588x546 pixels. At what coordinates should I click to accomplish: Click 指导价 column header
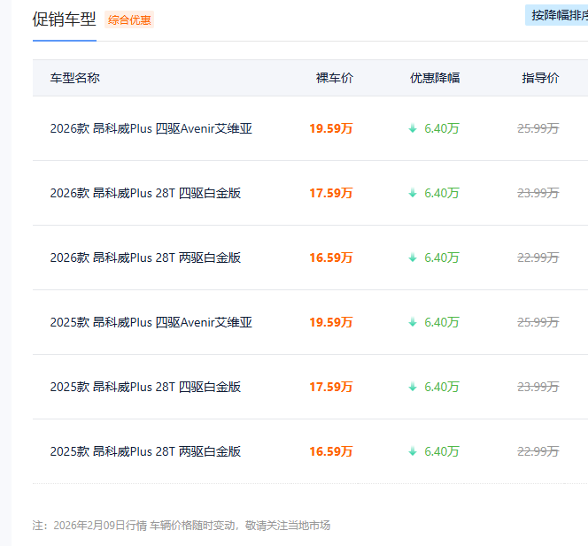(540, 78)
